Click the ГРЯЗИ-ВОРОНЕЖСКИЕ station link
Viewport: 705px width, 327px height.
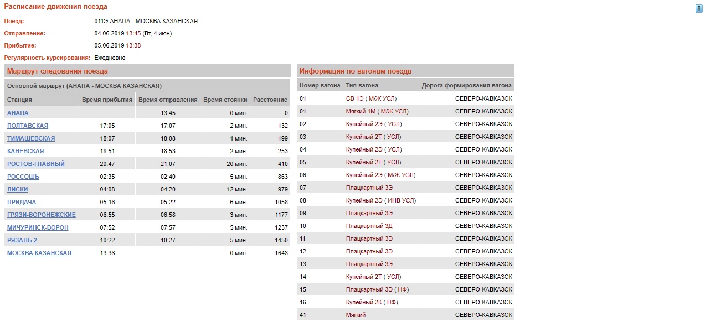[x=42, y=215]
